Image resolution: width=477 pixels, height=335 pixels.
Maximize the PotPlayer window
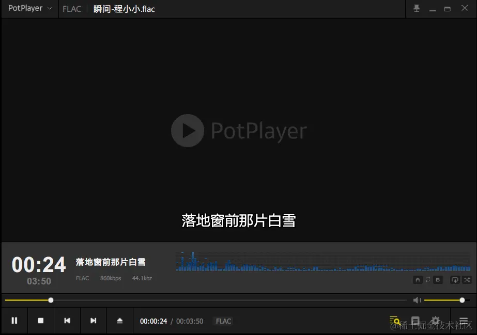(448, 8)
